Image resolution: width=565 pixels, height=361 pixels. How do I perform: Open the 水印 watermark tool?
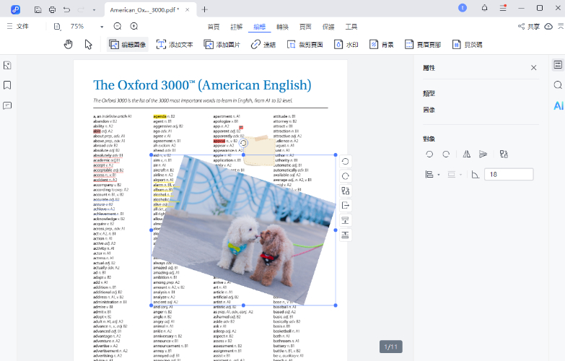pos(346,45)
